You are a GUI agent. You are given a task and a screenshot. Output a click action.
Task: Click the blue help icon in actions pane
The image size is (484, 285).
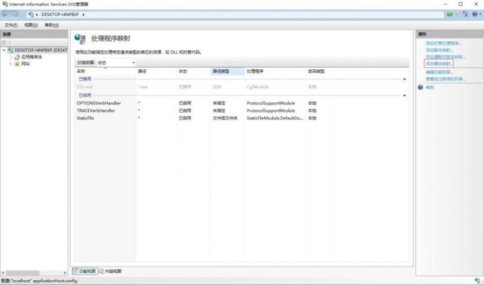[x=420, y=87]
